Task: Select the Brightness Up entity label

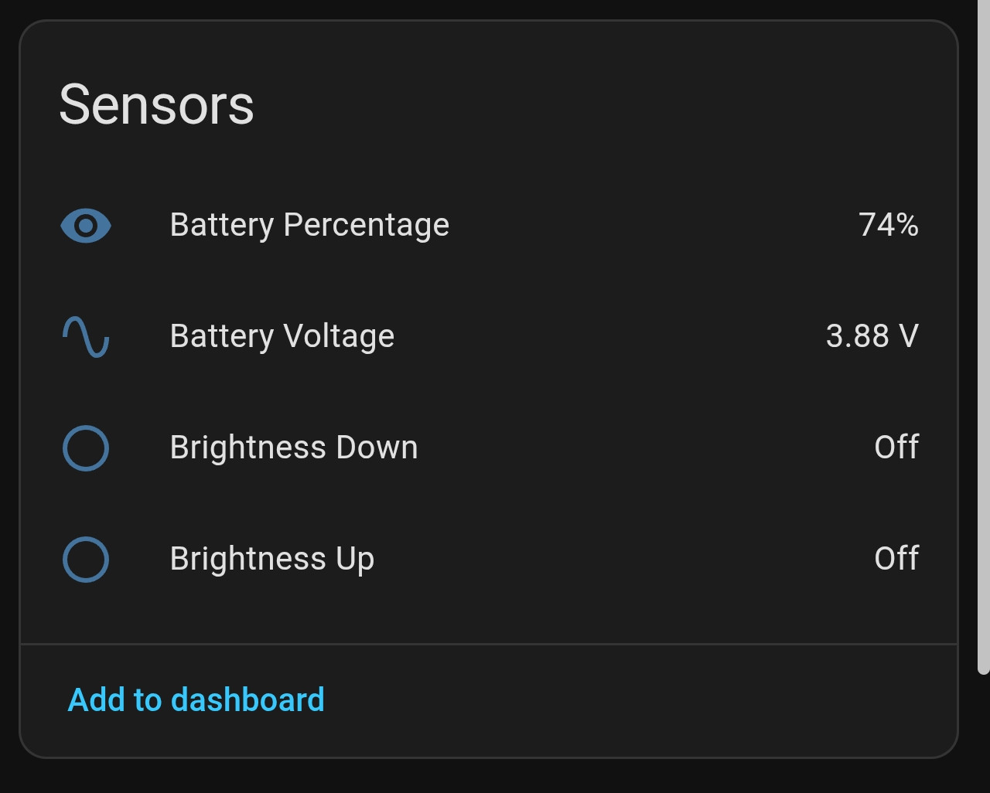Action: click(x=272, y=559)
